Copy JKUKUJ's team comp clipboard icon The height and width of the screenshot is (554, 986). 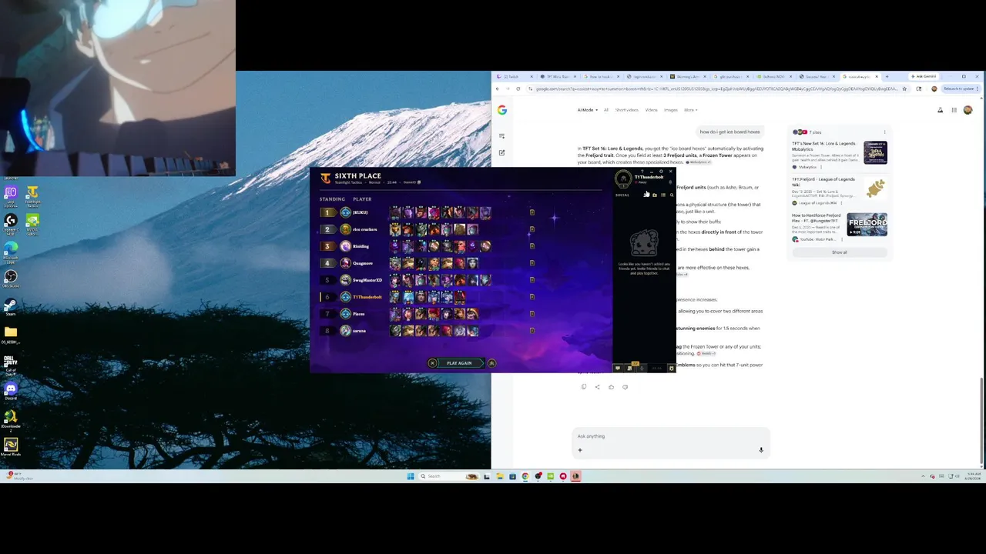tap(532, 212)
